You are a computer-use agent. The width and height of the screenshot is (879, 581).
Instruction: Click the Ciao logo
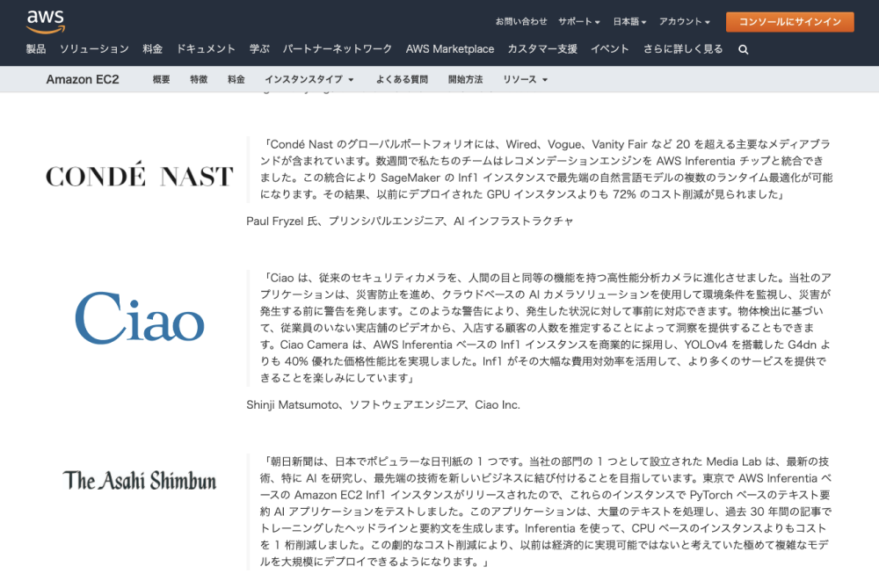tap(140, 317)
